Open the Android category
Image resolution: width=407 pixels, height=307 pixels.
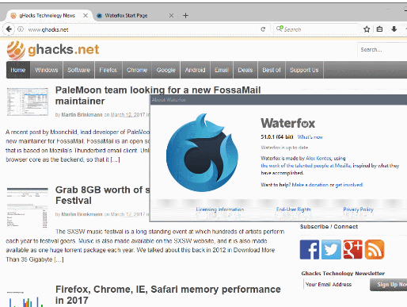(x=195, y=70)
